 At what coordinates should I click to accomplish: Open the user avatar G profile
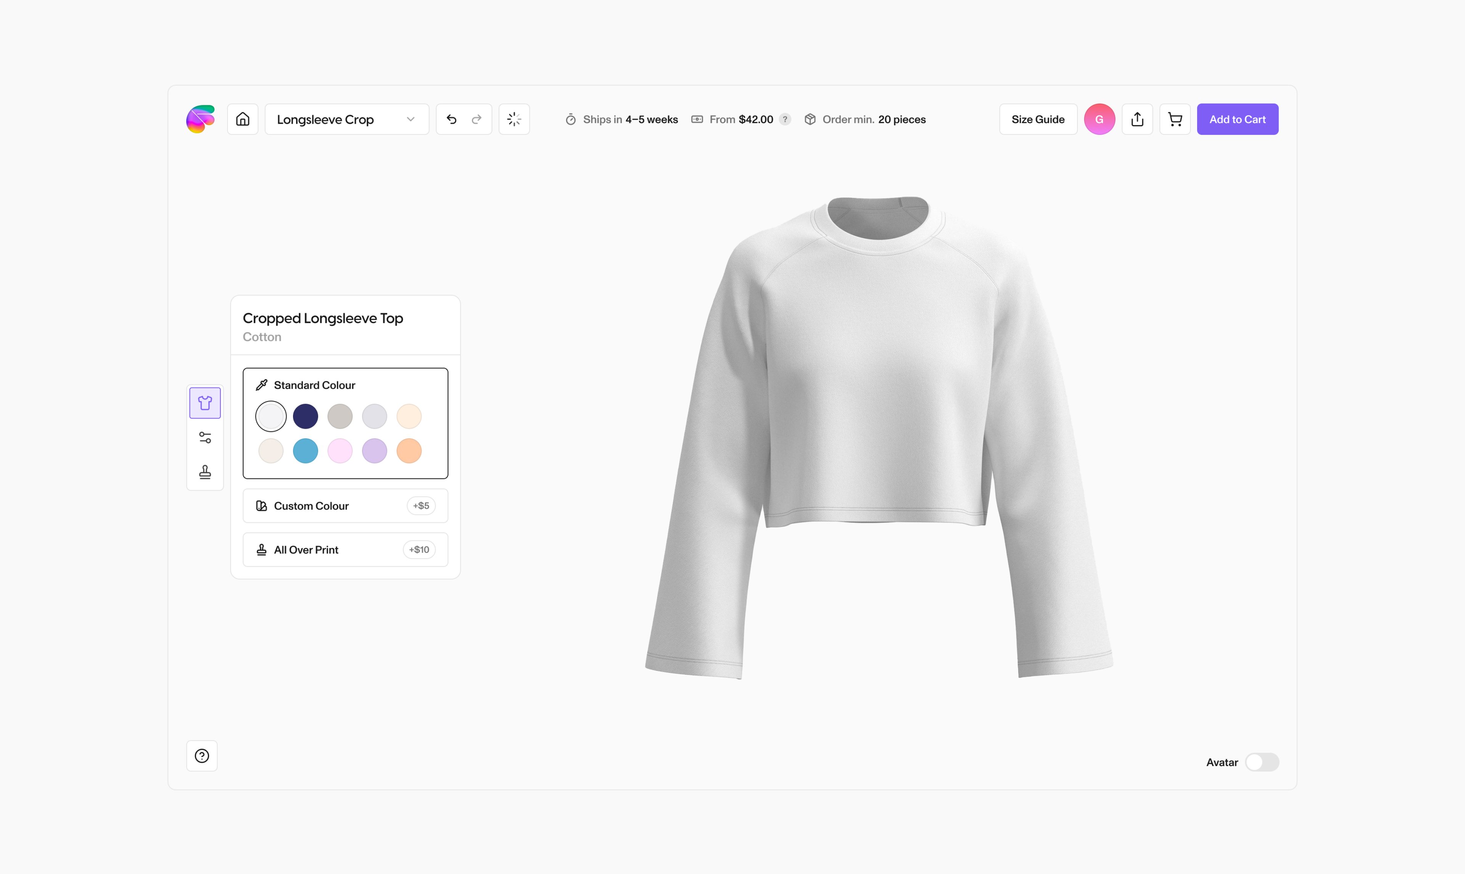click(x=1099, y=119)
